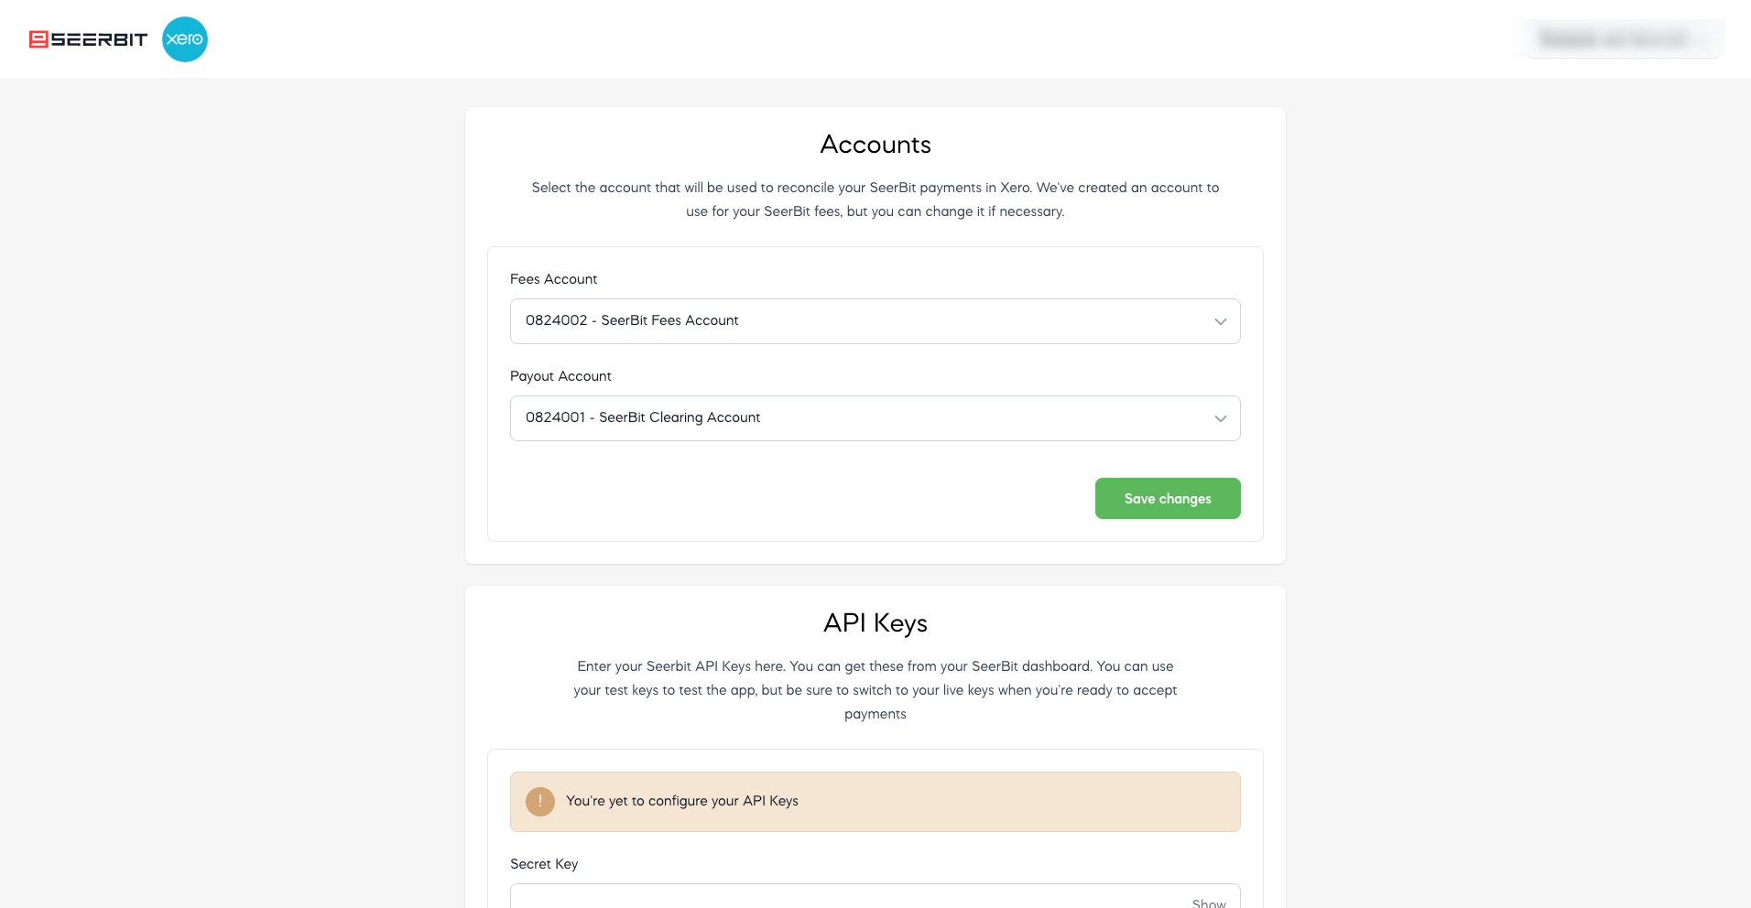This screenshot has width=1751, height=908.
Task: Click the API Keys section heading
Action: tap(875, 623)
